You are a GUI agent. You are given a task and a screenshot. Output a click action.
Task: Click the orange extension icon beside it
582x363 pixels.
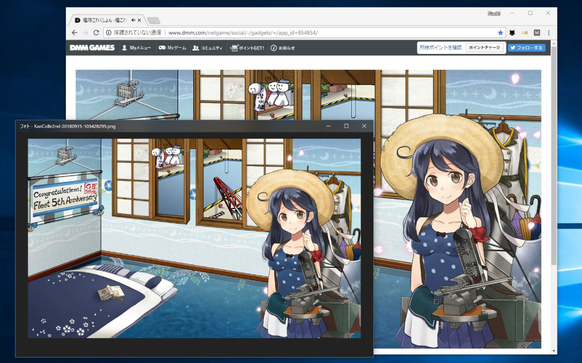tap(525, 32)
